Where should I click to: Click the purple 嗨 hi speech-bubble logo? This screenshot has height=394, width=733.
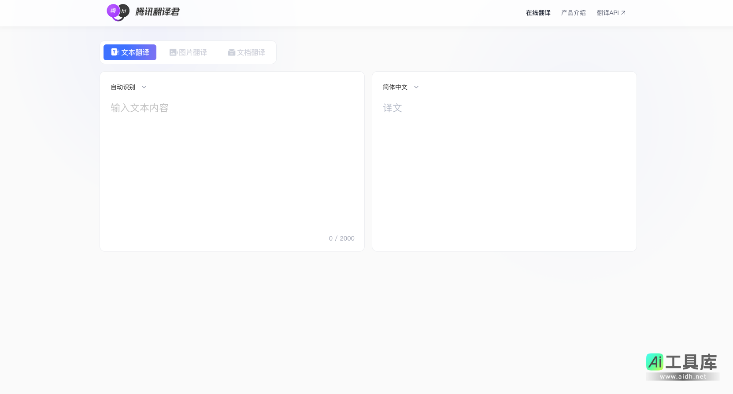(118, 12)
